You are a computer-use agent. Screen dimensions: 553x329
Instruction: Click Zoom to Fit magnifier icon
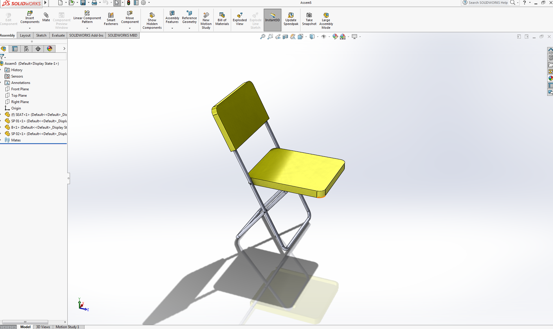(x=262, y=37)
